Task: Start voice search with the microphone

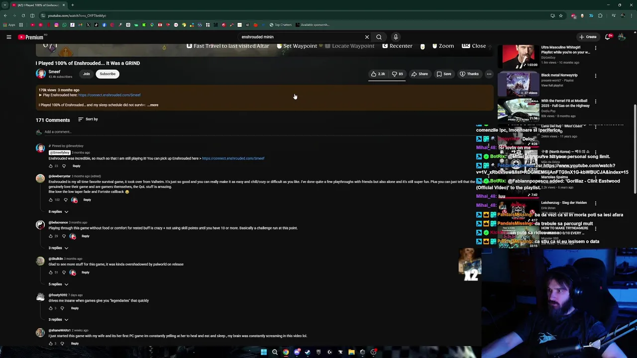Action: (x=396, y=37)
